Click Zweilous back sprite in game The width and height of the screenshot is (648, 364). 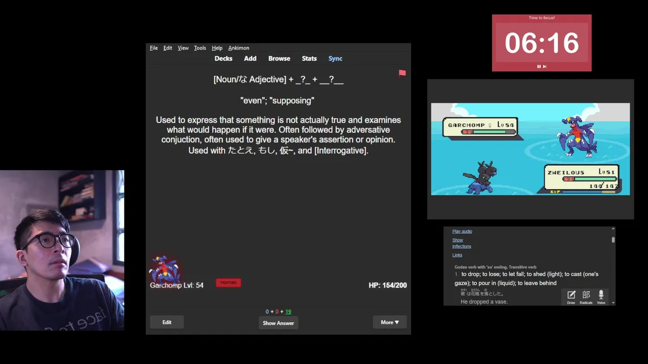coord(479,177)
